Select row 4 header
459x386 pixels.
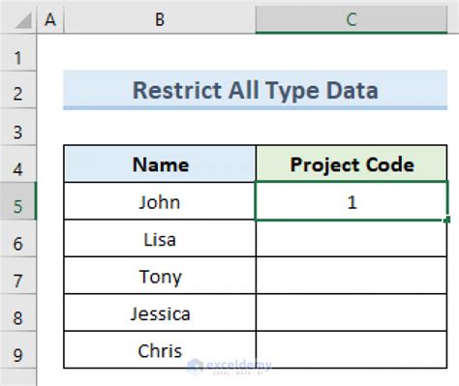point(18,163)
